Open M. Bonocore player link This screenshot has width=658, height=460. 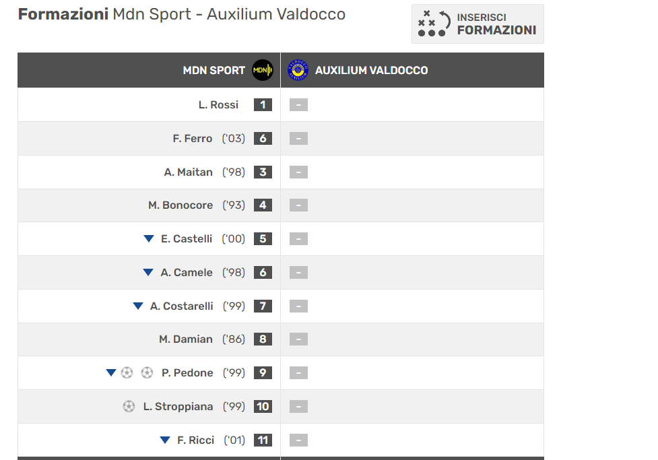180,205
